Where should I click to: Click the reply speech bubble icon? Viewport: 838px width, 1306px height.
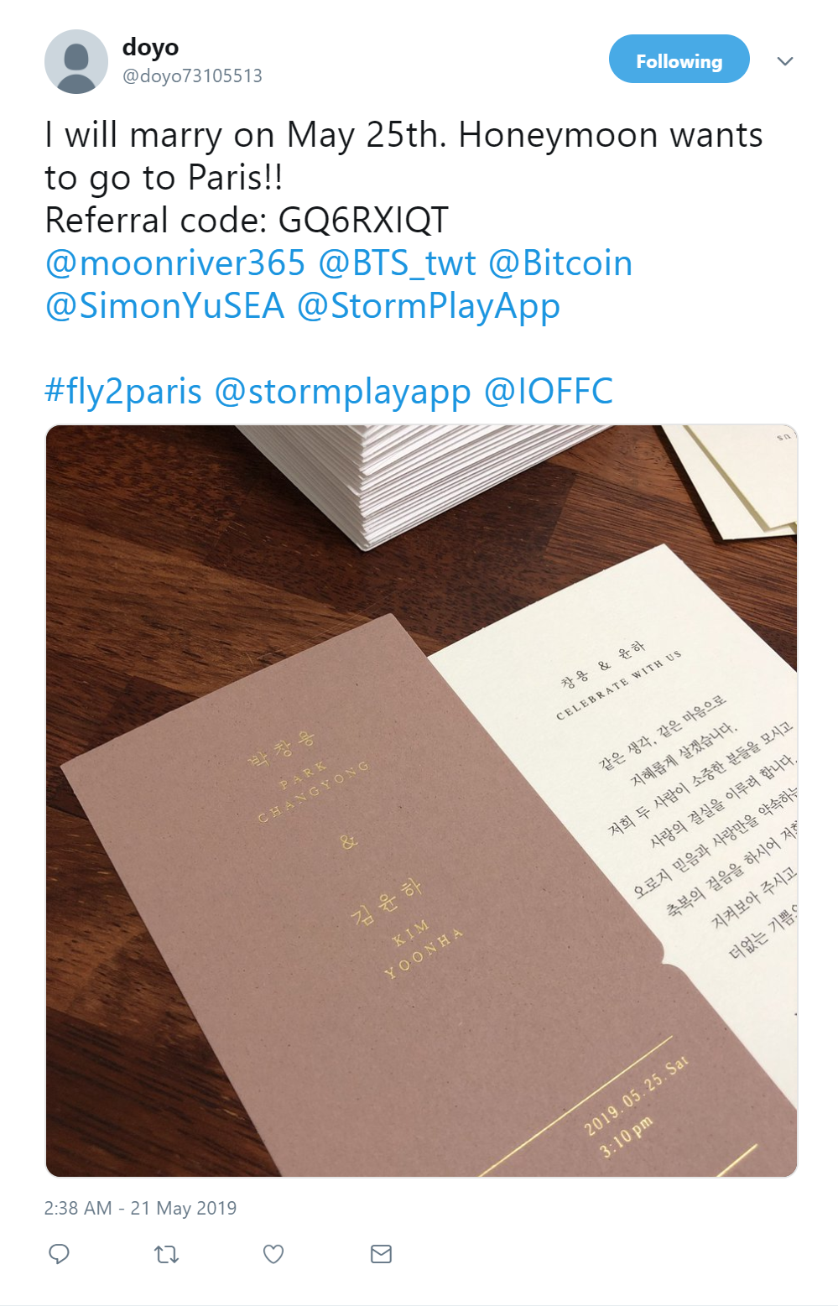pyautogui.click(x=59, y=1254)
